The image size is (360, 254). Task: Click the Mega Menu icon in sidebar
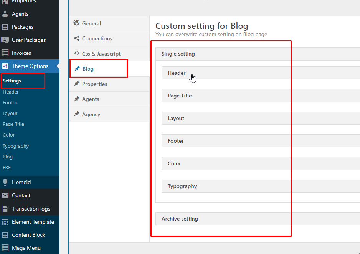pyautogui.click(x=5, y=248)
